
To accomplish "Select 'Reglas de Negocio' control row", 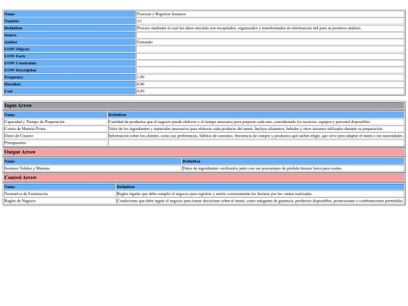I will (60, 201).
